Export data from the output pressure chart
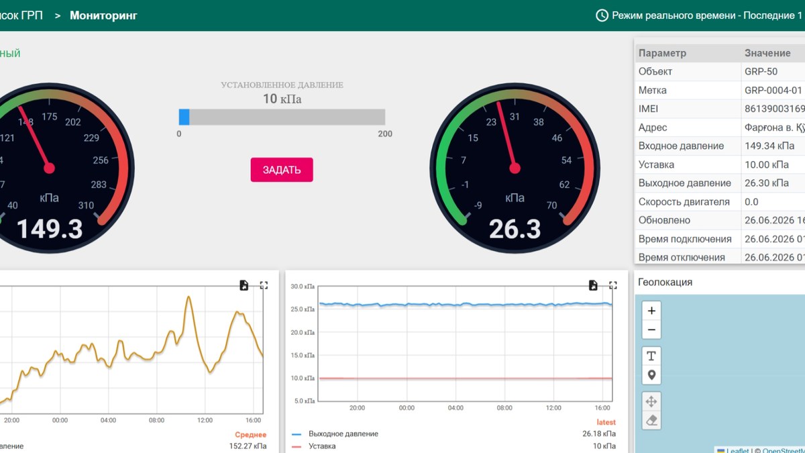This screenshot has width=805, height=453. (x=593, y=285)
